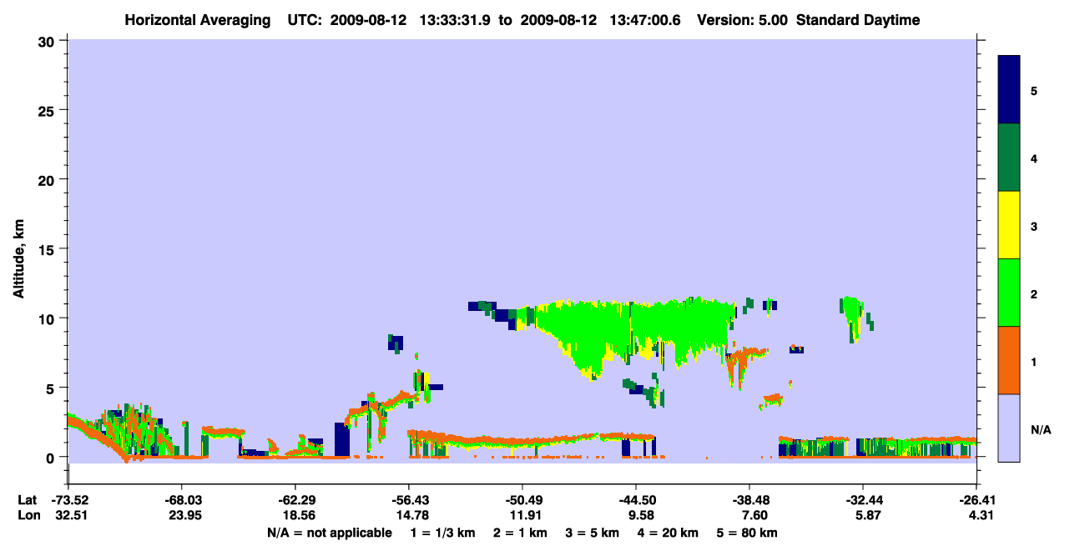The image size is (1085, 556).
Task: Click the 'Lon' row label
Action: (x=28, y=516)
